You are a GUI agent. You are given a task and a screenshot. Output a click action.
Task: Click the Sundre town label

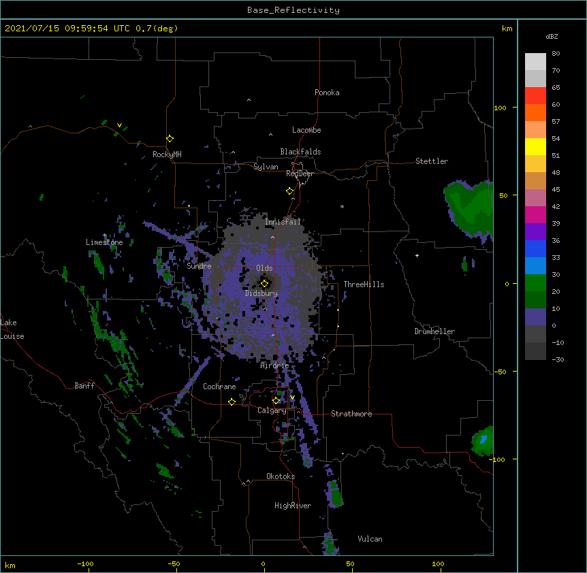(x=199, y=266)
